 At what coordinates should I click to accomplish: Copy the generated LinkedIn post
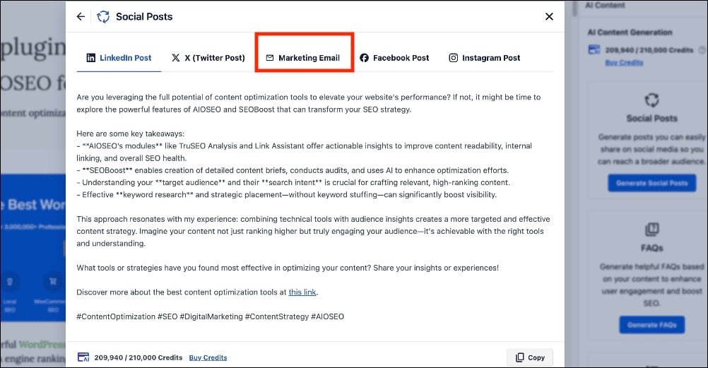click(530, 357)
